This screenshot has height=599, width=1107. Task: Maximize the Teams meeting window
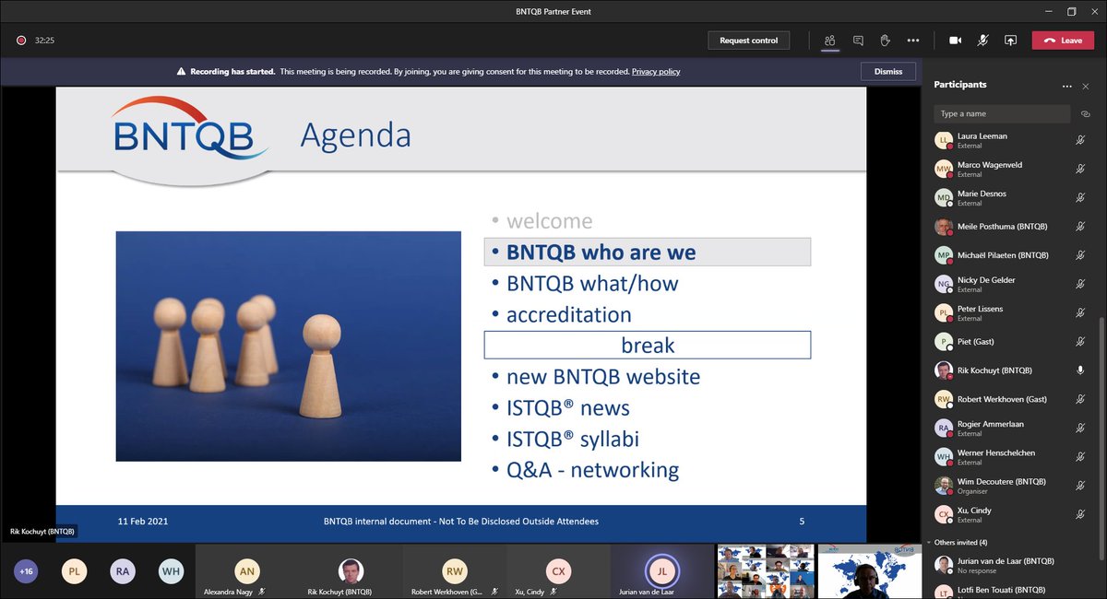click(x=1071, y=11)
